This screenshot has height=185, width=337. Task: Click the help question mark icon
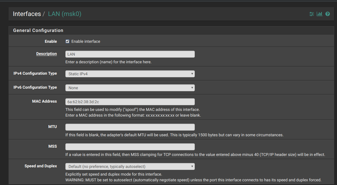coord(328,14)
